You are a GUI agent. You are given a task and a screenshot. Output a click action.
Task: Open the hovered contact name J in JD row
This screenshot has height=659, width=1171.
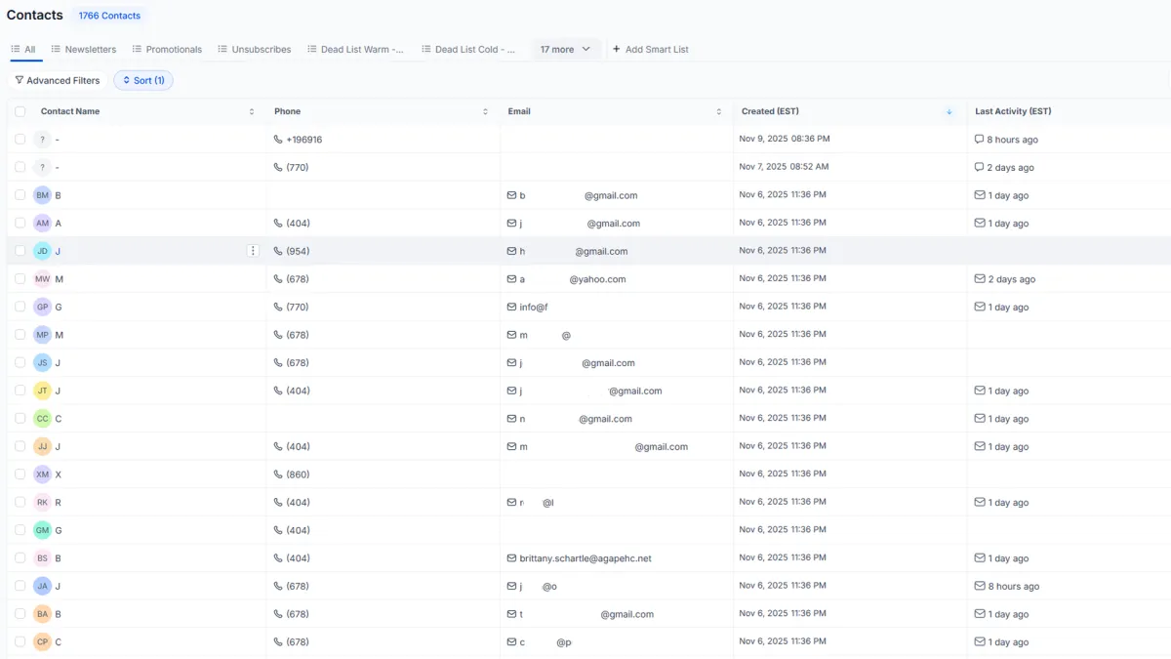point(58,251)
